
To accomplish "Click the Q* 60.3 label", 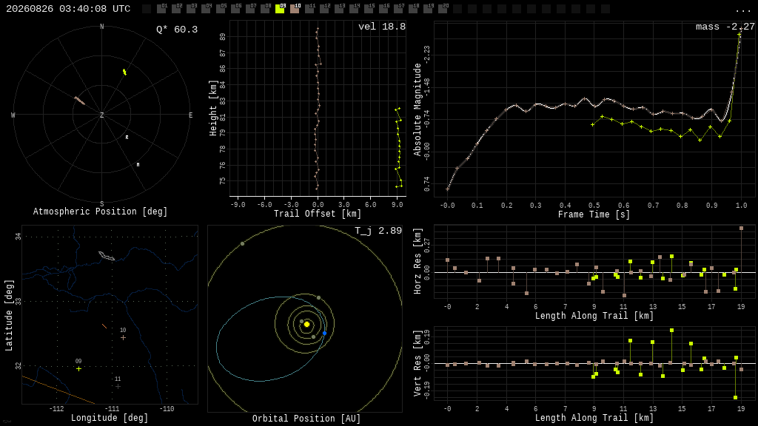I will click(177, 30).
